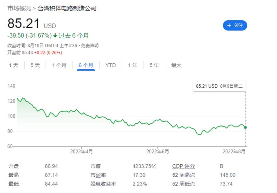Image resolution: width=277 pixels, height=193 pixels.
Task: Click the 台湾积体电路制造公司 title
Action: (67, 8)
